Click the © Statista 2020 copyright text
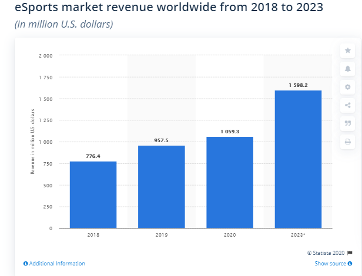This screenshot has height=276, width=362. tap(326, 253)
